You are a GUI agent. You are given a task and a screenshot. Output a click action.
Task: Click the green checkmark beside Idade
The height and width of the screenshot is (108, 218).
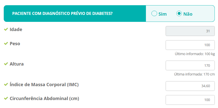tap(6, 30)
